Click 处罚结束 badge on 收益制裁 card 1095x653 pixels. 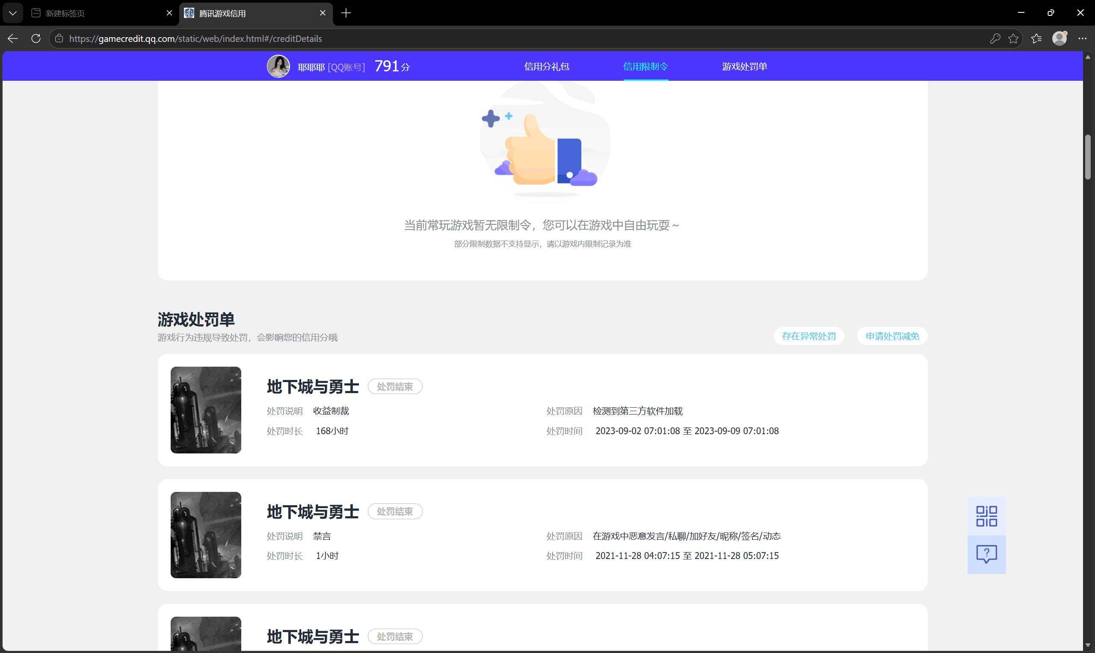395,386
